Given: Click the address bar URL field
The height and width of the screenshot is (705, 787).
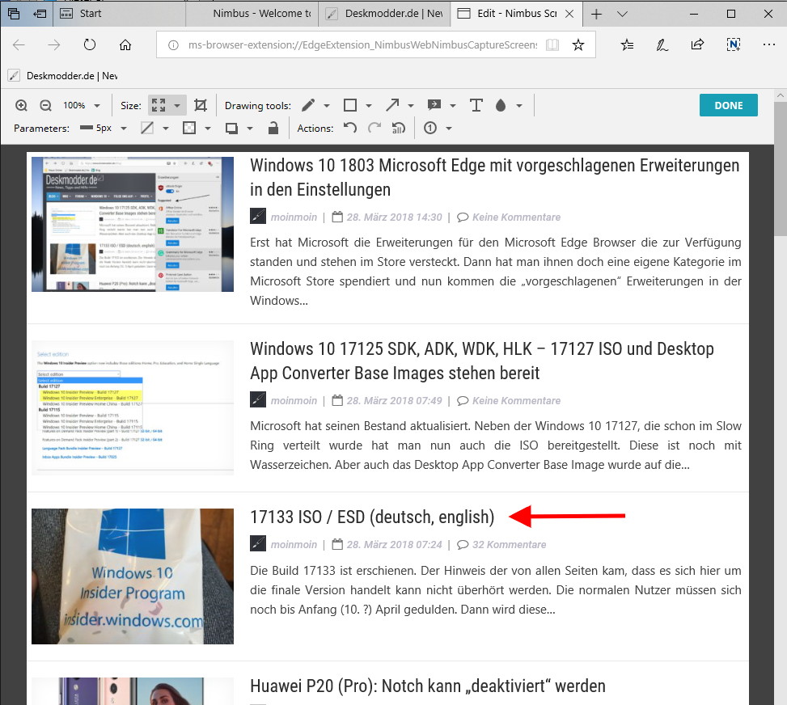Looking at the screenshot, I should [362, 45].
